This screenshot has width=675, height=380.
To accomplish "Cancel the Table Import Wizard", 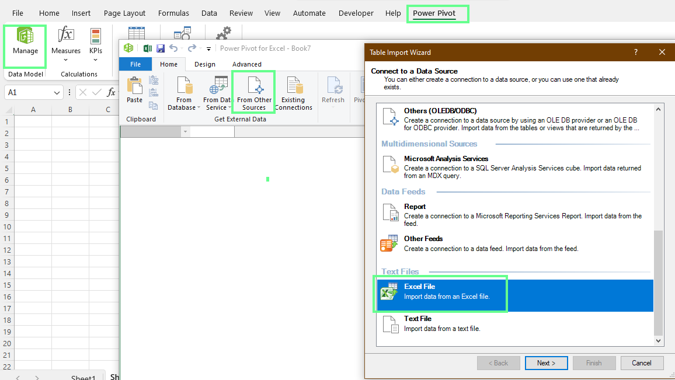I will [642, 362].
